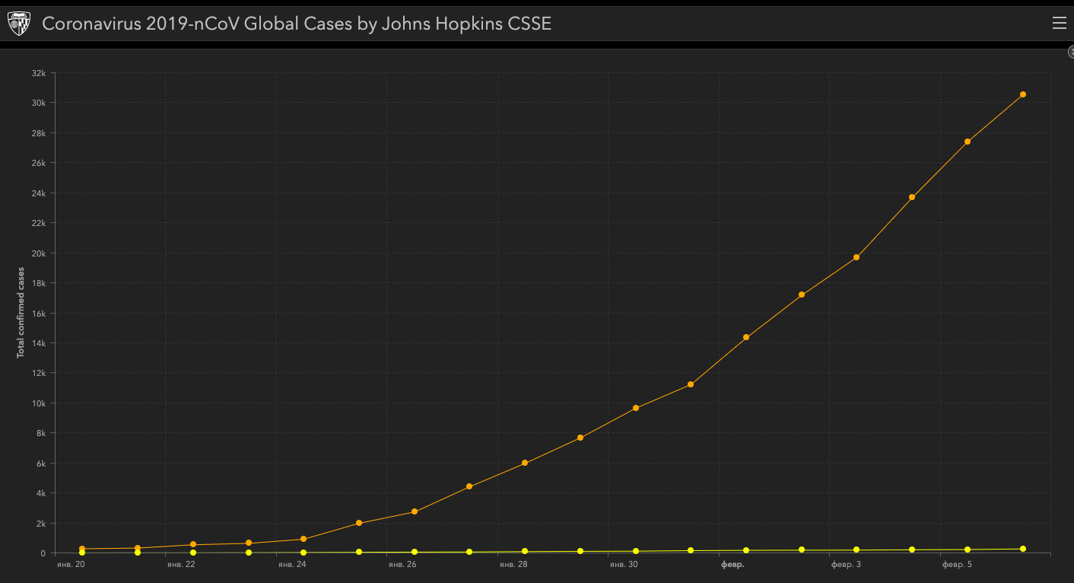Select the orange data point at 6k
1074x583 pixels.
coord(525,463)
